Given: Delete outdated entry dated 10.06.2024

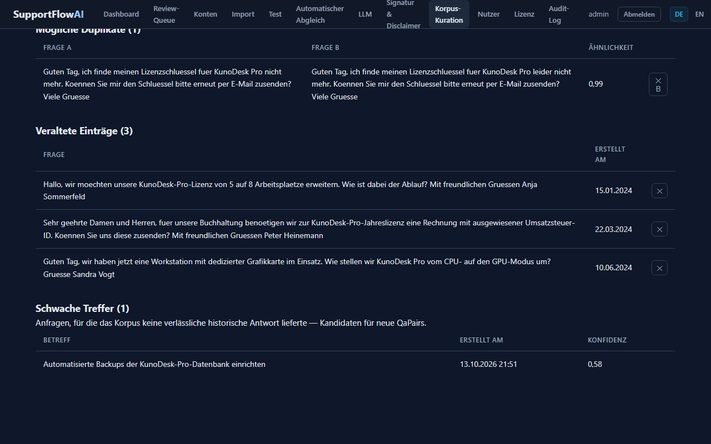Looking at the screenshot, I should click(659, 268).
